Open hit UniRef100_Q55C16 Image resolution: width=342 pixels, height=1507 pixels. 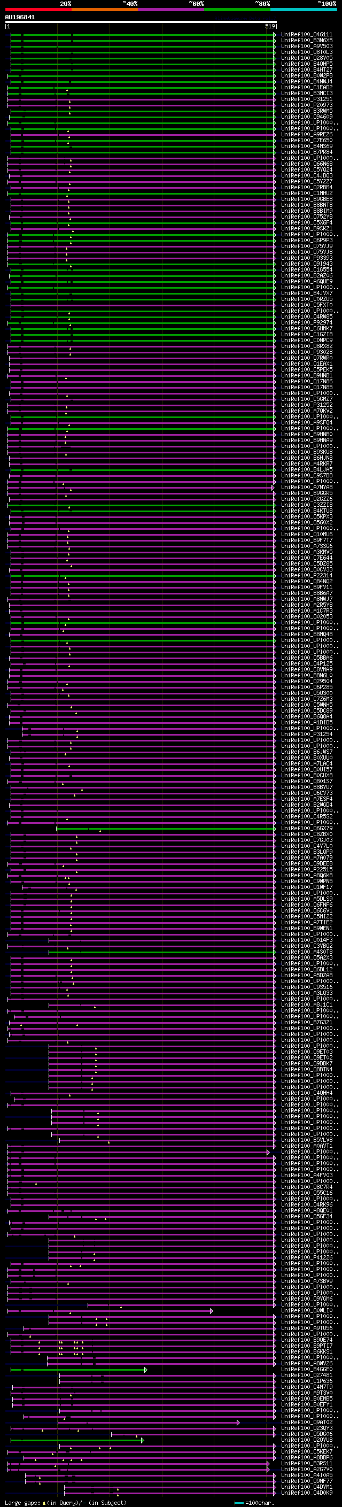click(307, 1193)
